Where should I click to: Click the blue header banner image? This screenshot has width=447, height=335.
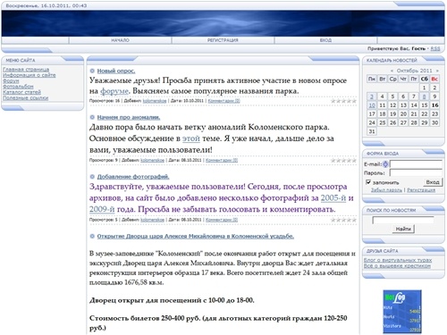click(x=223, y=23)
